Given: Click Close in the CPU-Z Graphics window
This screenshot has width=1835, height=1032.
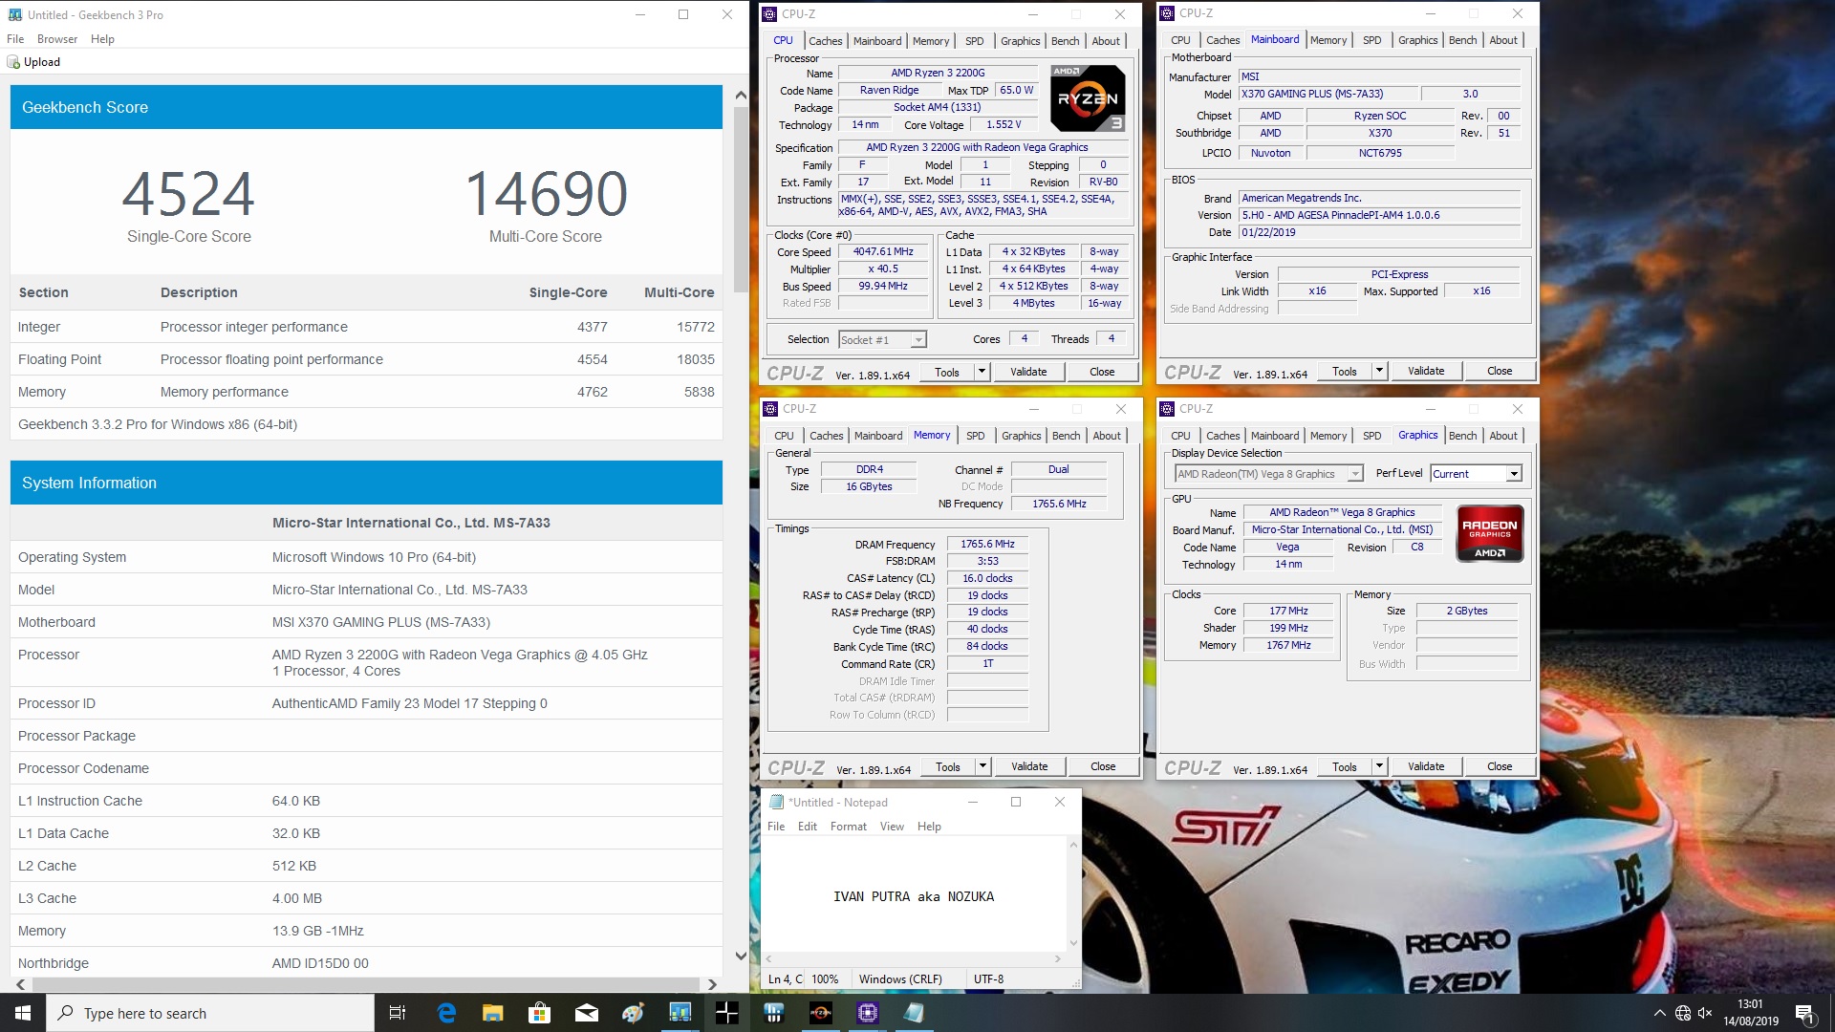Looking at the screenshot, I should click(1500, 766).
